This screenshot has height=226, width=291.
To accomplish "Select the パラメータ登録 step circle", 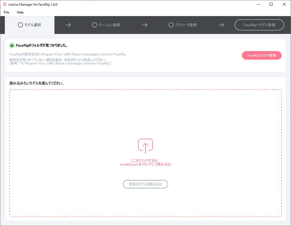I will [x=171, y=25].
